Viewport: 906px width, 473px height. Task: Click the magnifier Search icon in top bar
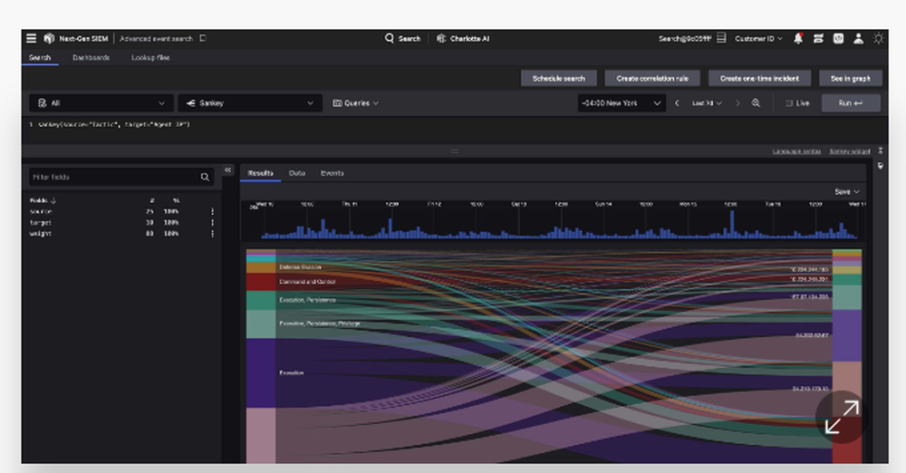[389, 38]
